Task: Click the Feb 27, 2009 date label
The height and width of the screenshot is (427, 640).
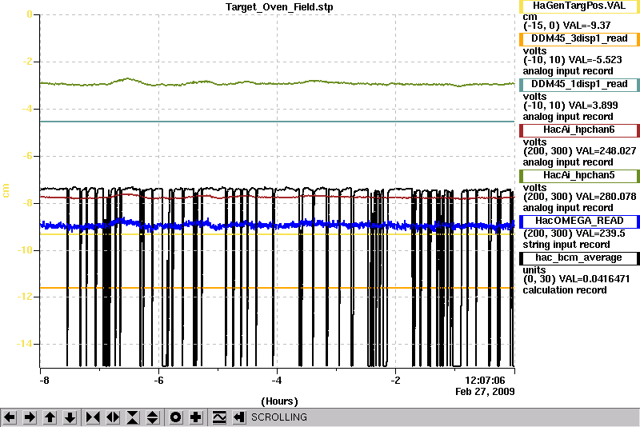Action: click(485, 392)
